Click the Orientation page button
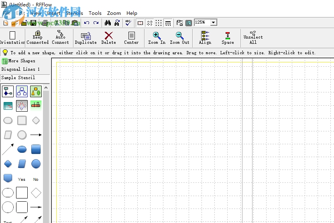This screenshot has height=223, width=334. pyautogui.click(x=12, y=37)
